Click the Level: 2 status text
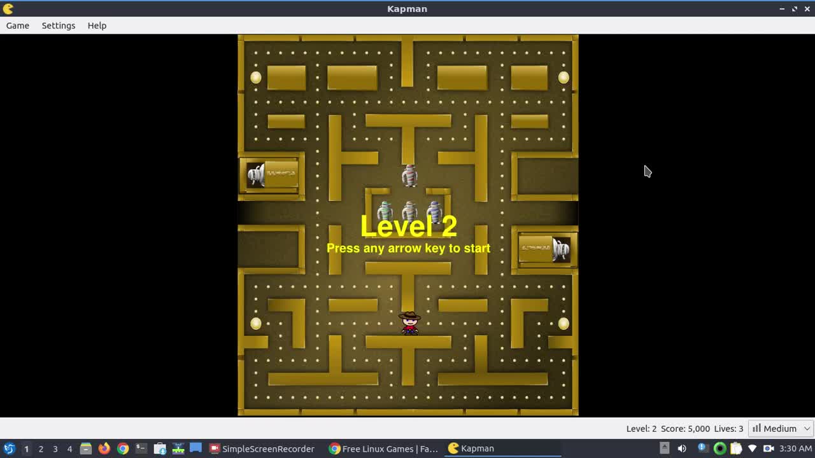The height and width of the screenshot is (458, 815). 641,429
